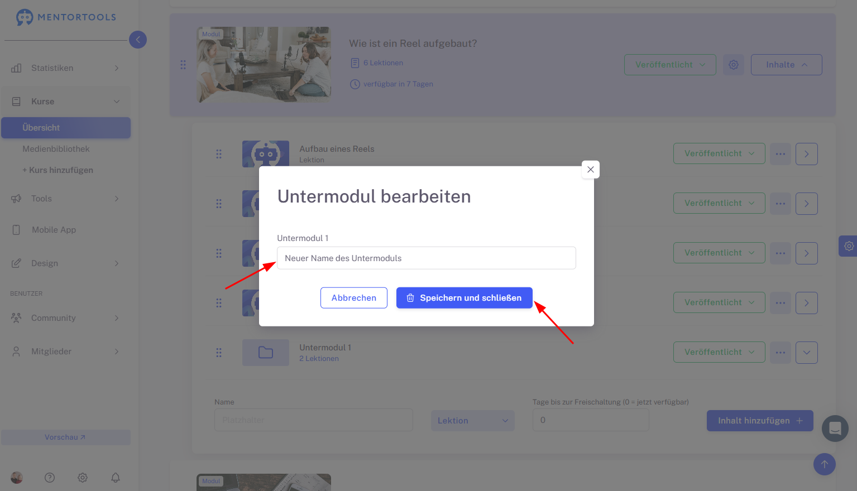Screen dimensions: 857x491
Task: Open the Medienbibliothek menu item
Action: 56,149
